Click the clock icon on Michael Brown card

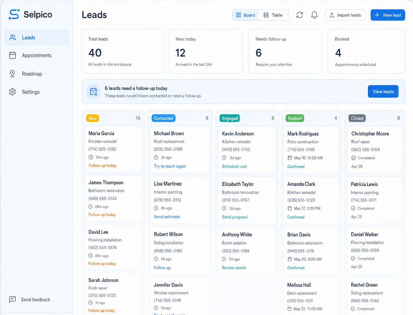[156, 157]
